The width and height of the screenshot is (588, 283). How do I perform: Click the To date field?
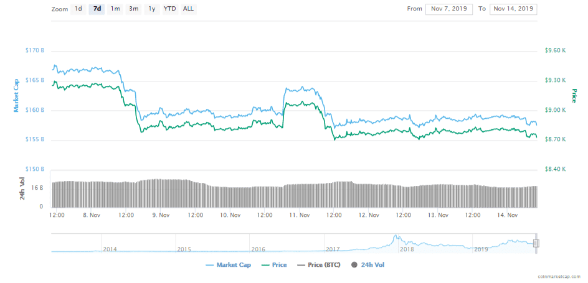(x=513, y=9)
